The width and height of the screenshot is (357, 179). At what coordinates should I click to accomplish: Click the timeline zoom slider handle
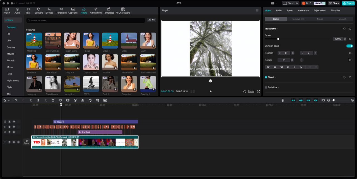point(334,100)
